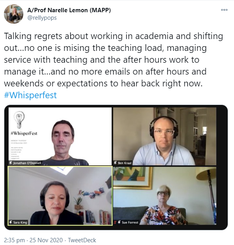The height and width of the screenshot is (245, 234).
Task: Select Jonathan O'Donnell's video tile
Action: [60, 136]
